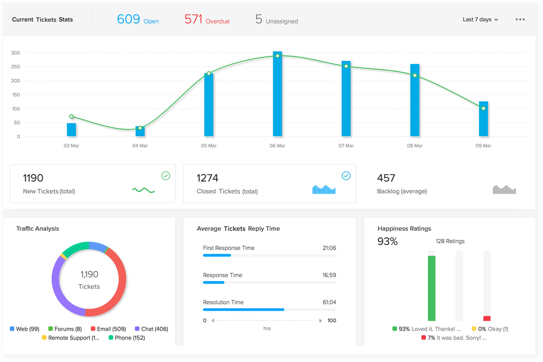This screenshot has height=362, width=543.
Task: Toggle green checkmark on New Tickets card
Action: 166,176
